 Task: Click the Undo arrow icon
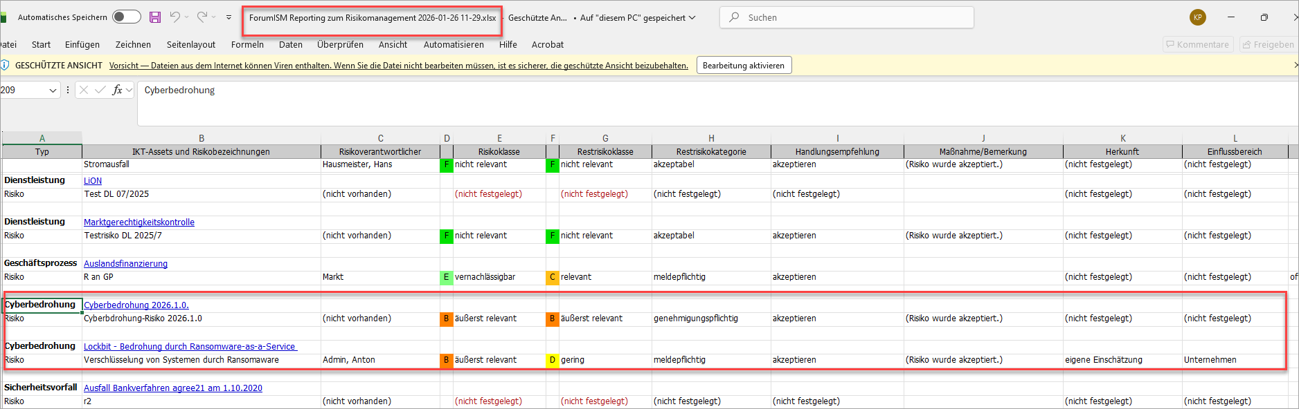point(175,17)
